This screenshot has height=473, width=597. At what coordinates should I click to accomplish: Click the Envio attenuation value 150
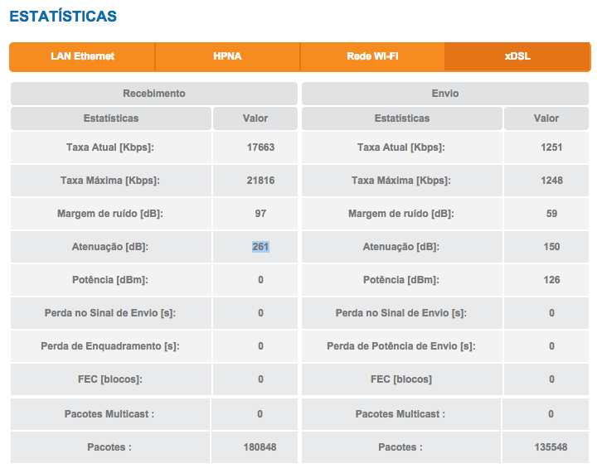pyautogui.click(x=551, y=247)
